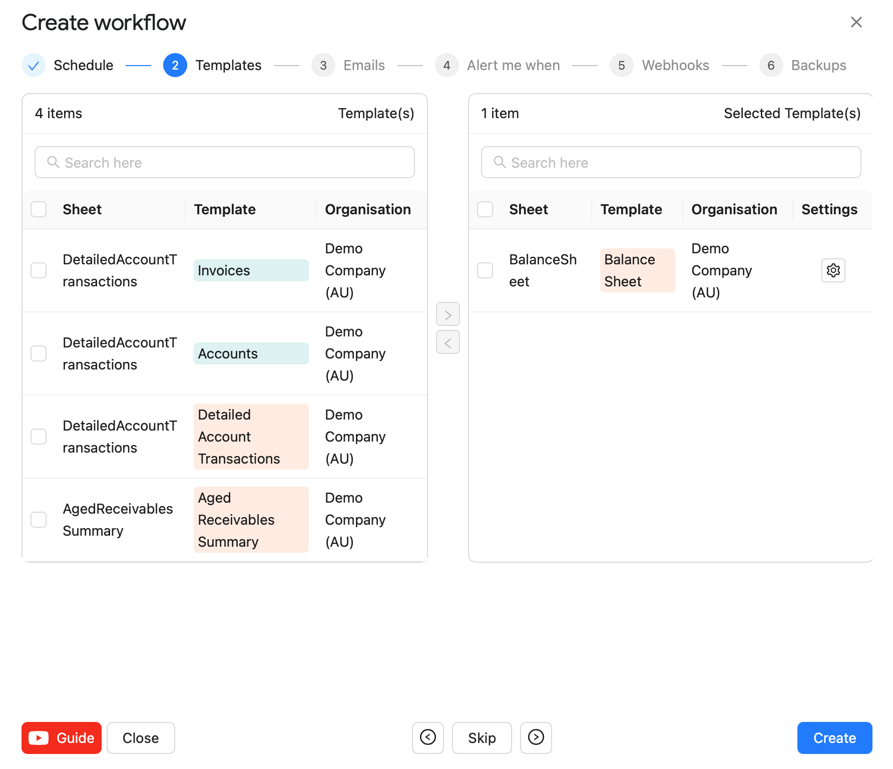Click the move-left arrow between lists
Screen dimensions: 893x769
click(448, 342)
